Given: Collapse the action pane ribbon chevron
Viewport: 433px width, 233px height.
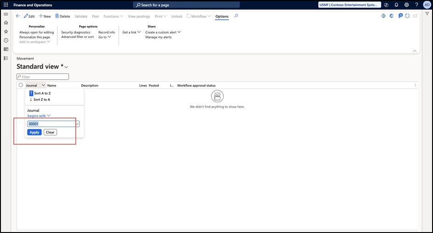Looking at the screenshot, I should (x=415, y=51).
